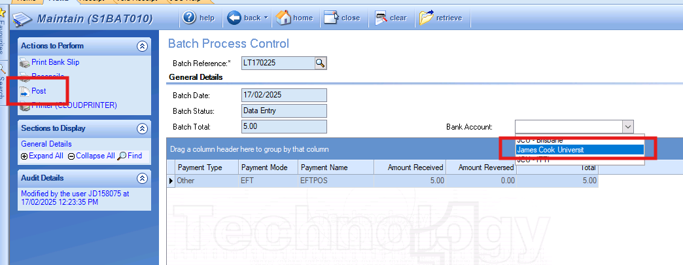The image size is (683, 265).
Task: Click the Post document icon
Action: coord(25,92)
